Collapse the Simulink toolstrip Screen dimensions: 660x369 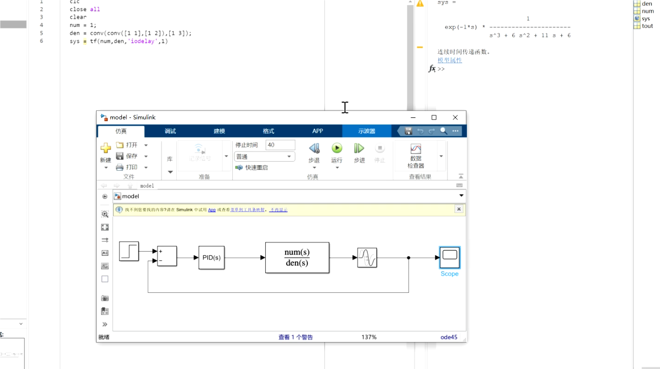pos(461,176)
